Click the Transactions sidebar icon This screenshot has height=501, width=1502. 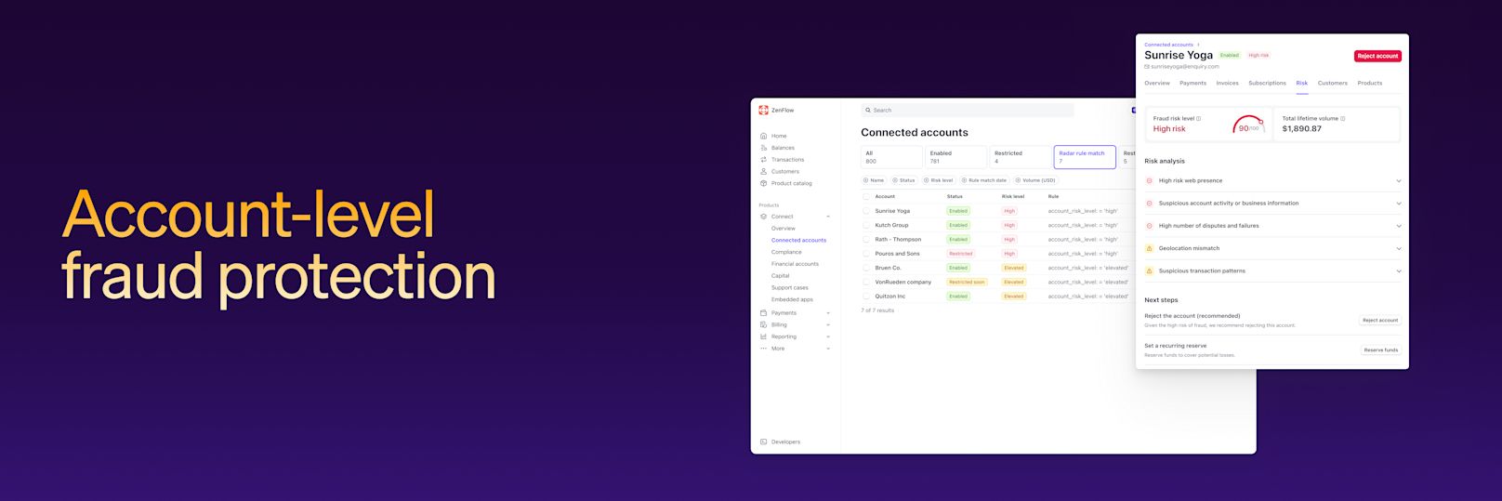tap(763, 160)
